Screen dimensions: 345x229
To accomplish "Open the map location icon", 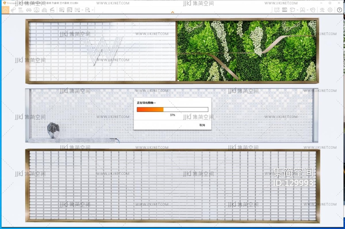I will coord(277,10).
